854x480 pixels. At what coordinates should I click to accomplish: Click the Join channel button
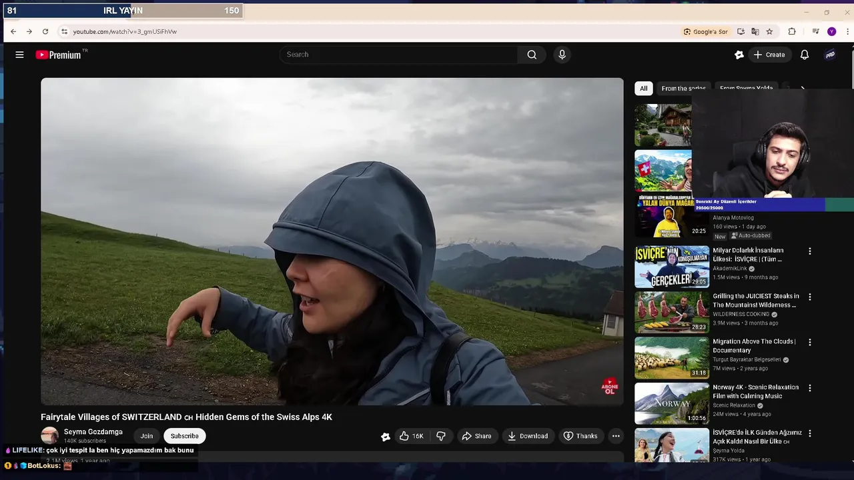(x=147, y=436)
